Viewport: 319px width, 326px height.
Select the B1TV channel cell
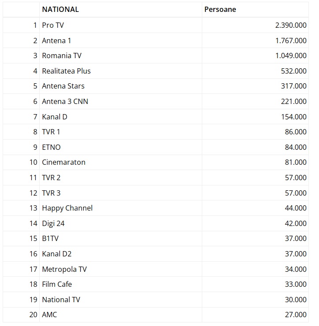click(x=50, y=238)
